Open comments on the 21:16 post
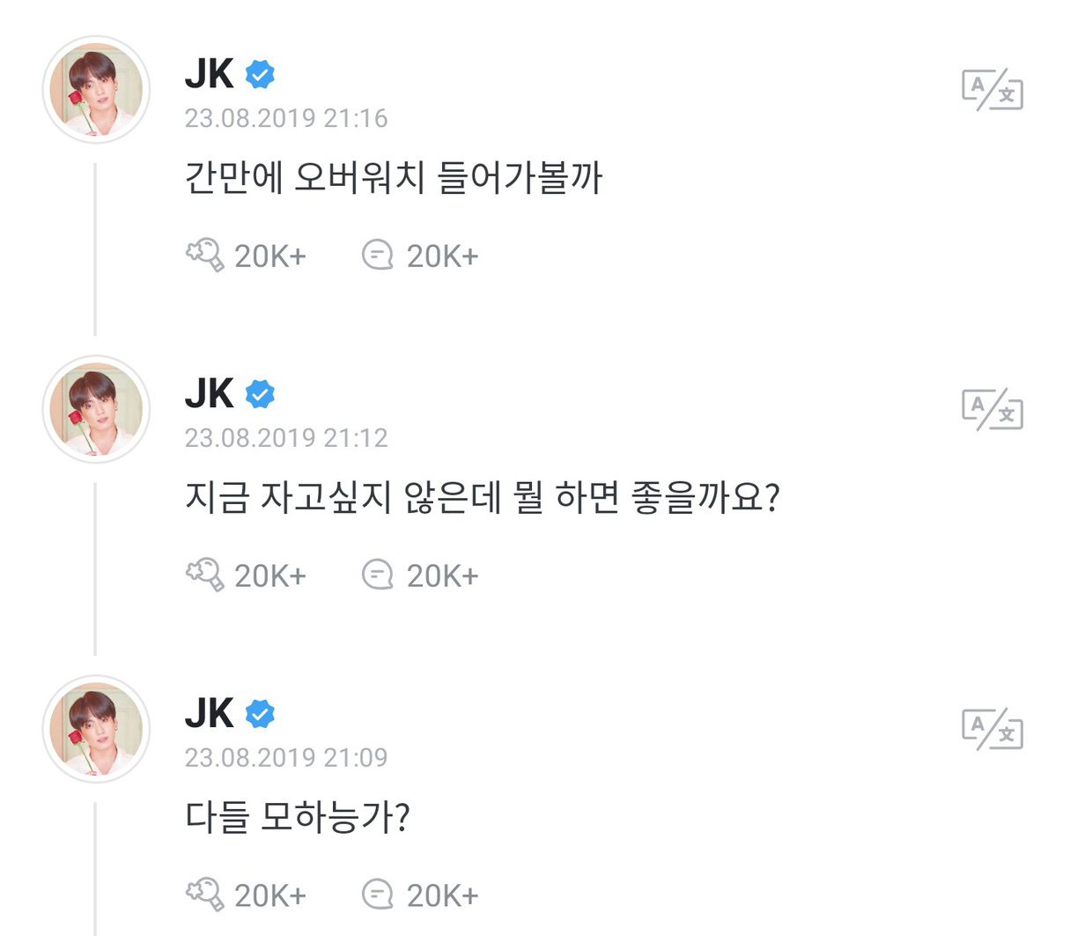Viewport: 1070px width, 936px height. pos(378,256)
